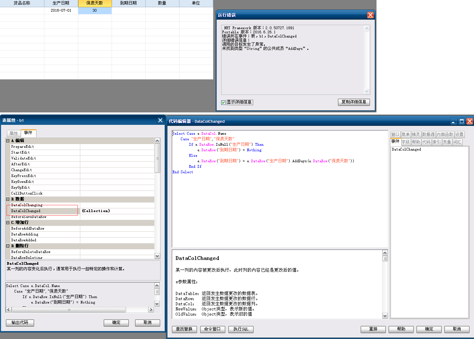Open the 变量 tab in code editor
The image size is (474, 339).
[447, 142]
